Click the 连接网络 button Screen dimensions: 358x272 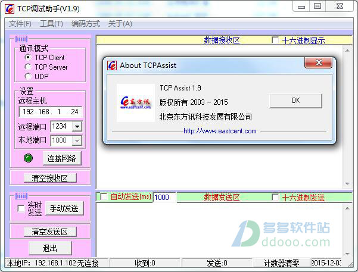click(x=62, y=158)
